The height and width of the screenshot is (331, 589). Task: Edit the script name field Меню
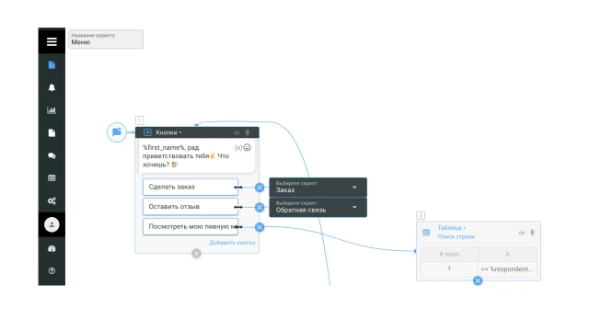point(106,39)
